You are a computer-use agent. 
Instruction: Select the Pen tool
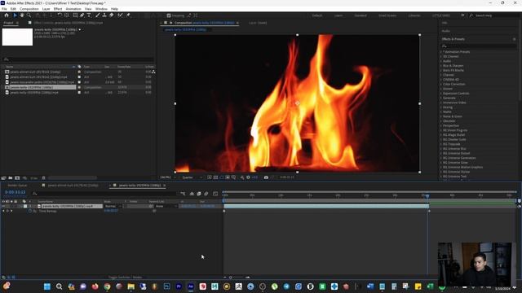pos(82,15)
